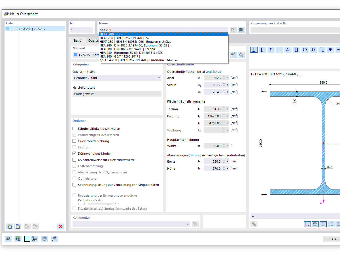Viewport: 340px width, 255px height.
Task: Click the invert selection checkbox icon
Action: tap(35, 226)
